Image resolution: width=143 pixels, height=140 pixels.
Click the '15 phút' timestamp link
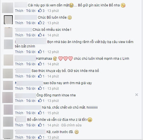[x=53, y=113]
